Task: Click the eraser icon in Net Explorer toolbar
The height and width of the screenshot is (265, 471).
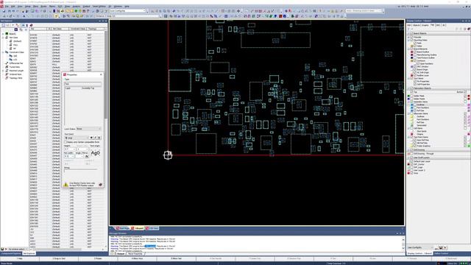Action: pyautogui.click(x=31, y=25)
